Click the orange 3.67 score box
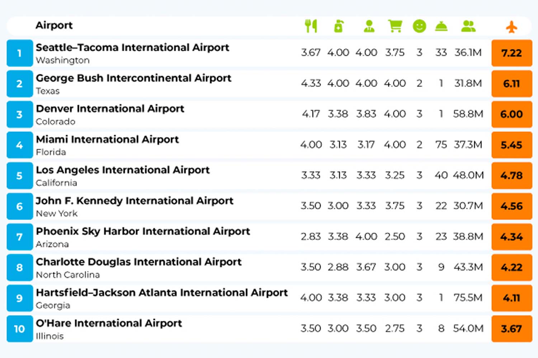 point(511,329)
